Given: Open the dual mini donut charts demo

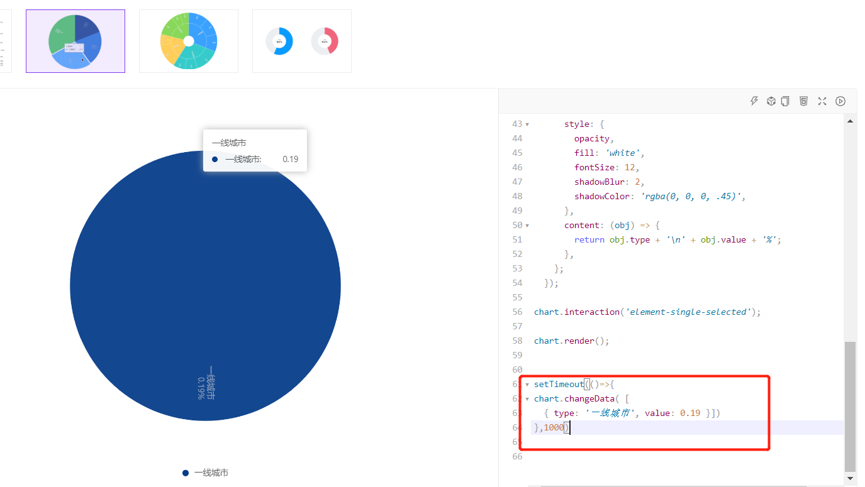Looking at the screenshot, I should (301, 40).
